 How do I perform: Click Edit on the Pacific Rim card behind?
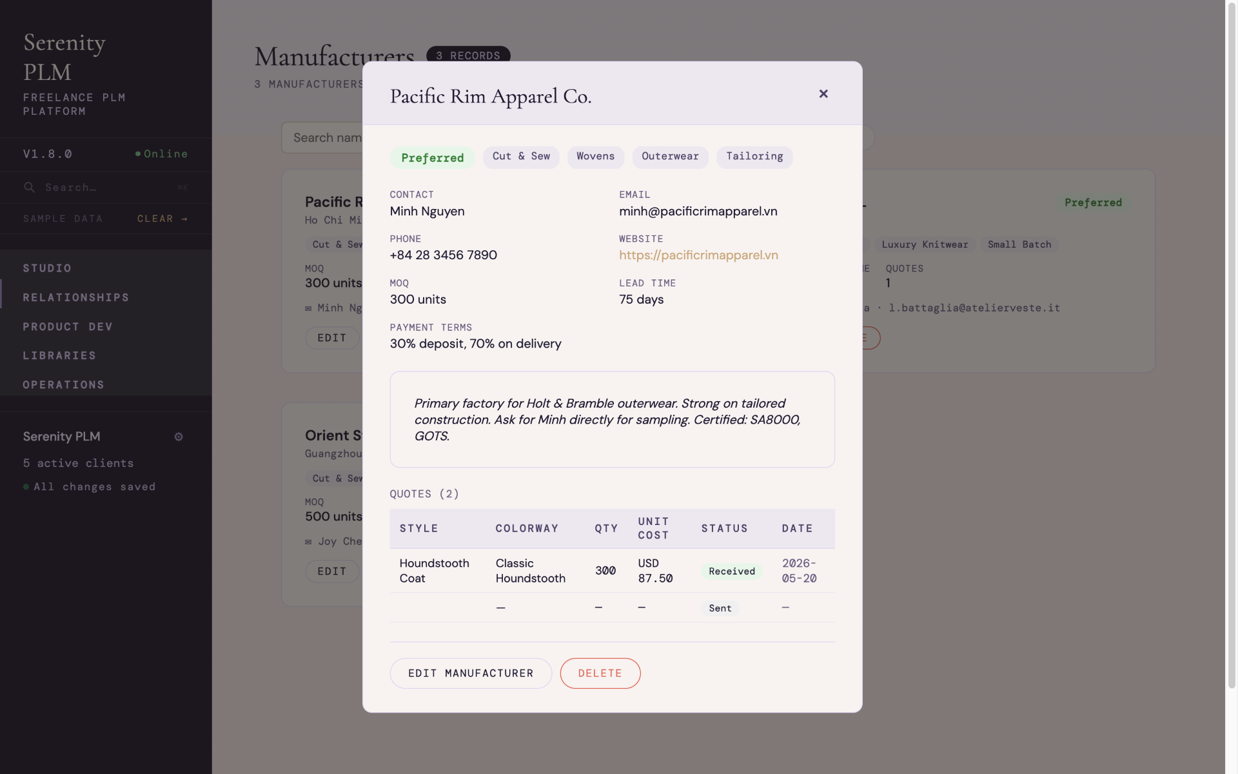(332, 338)
